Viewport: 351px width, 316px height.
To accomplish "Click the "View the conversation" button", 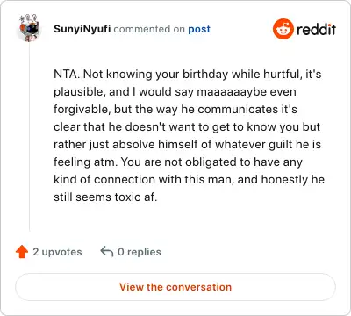I will 175,287.
